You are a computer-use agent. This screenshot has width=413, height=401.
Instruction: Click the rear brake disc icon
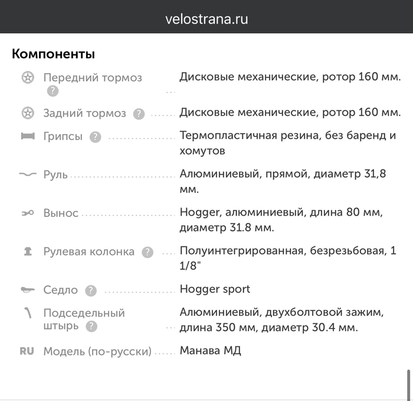27,113
